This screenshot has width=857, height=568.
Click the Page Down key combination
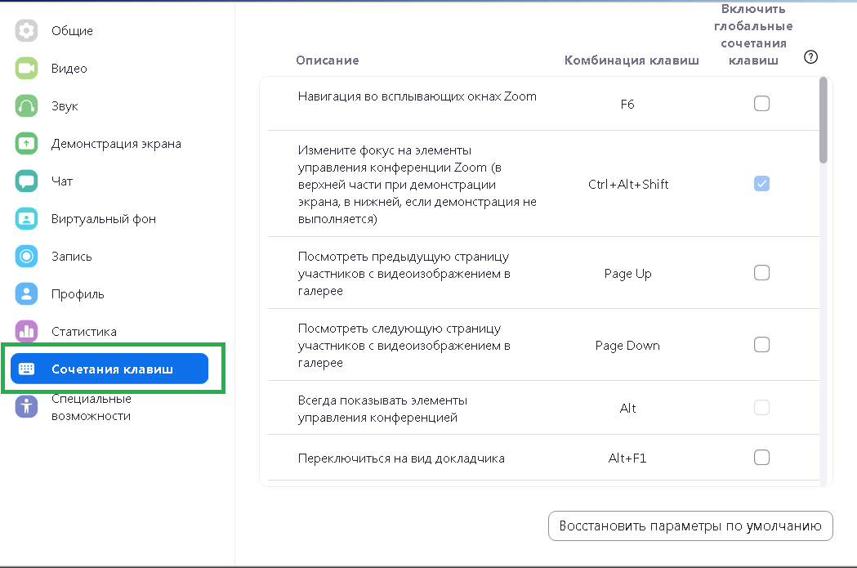coord(627,346)
